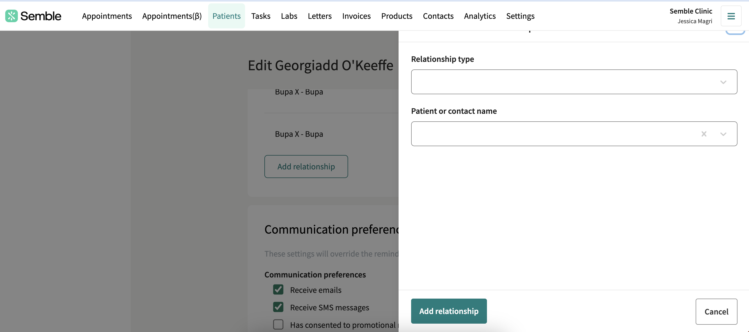
Task: Switch to the Labs section
Action: (289, 16)
